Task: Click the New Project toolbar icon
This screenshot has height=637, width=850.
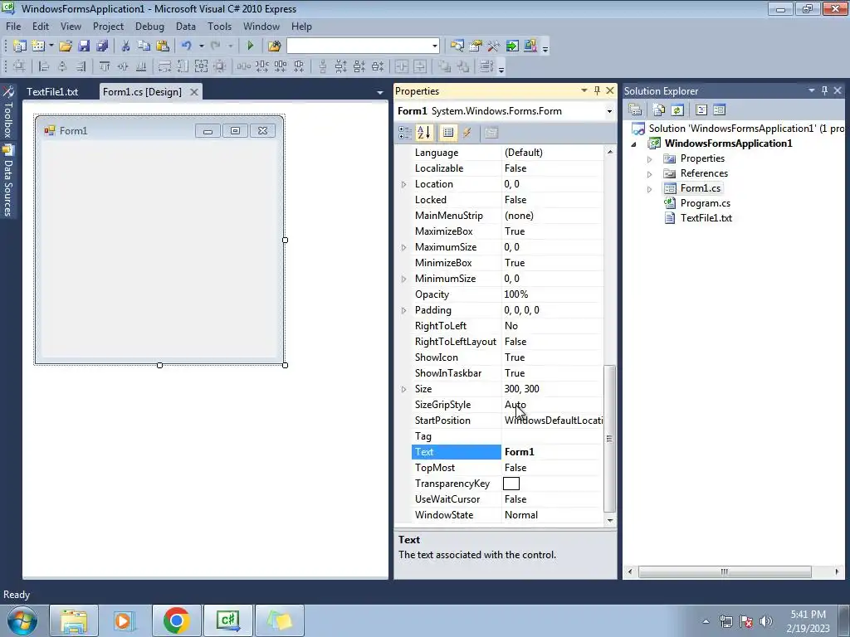Action: (20, 46)
